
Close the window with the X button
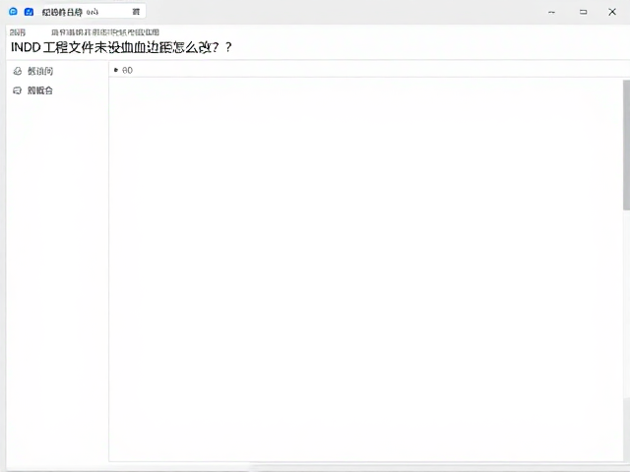(612, 12)
